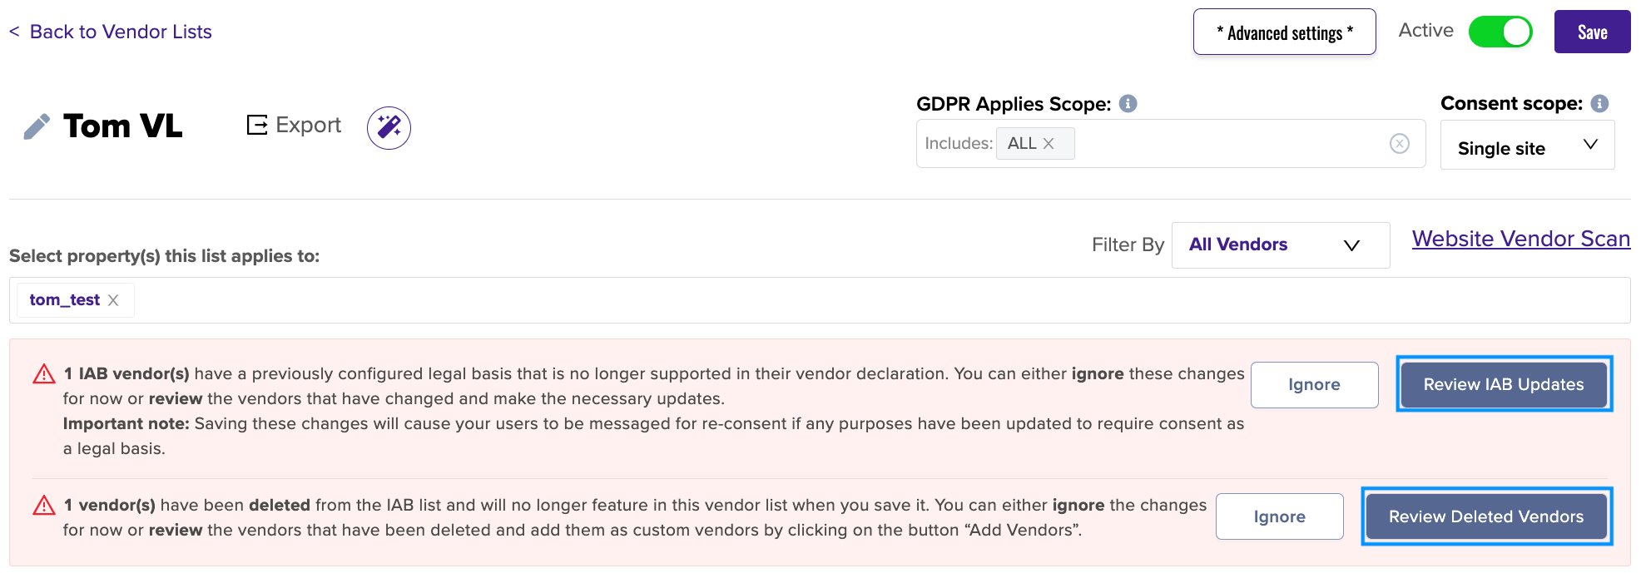This screenshot has width=1641, height=573.
Task: Click Review Deleted Vendors button
Action: 1486,516
